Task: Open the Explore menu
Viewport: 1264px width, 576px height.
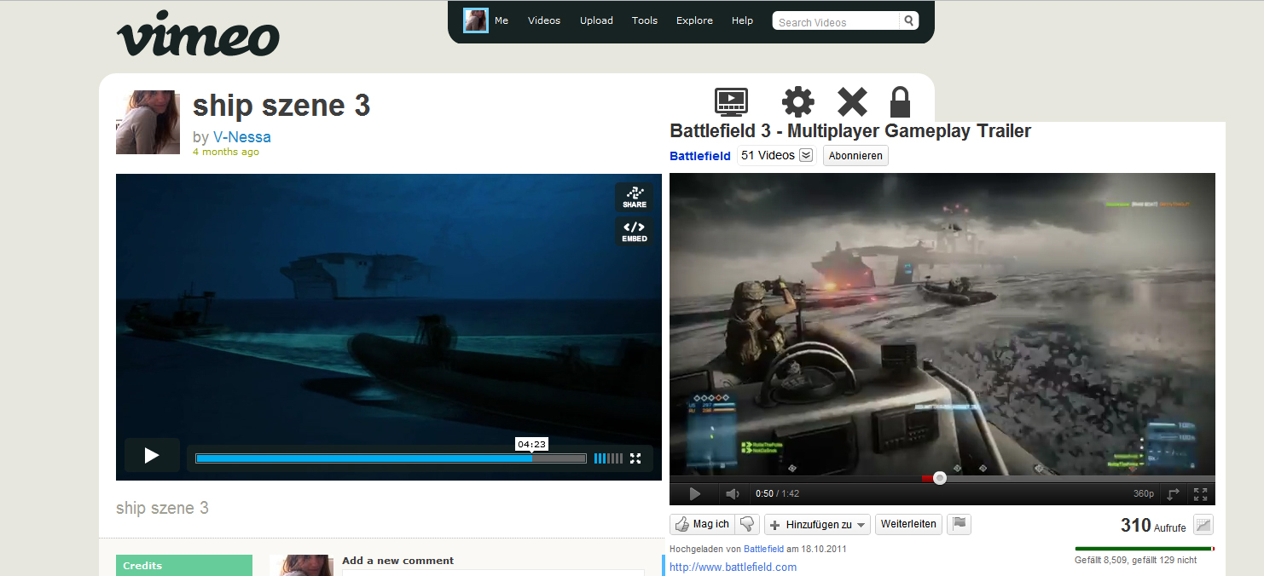Action: point(694,20)
